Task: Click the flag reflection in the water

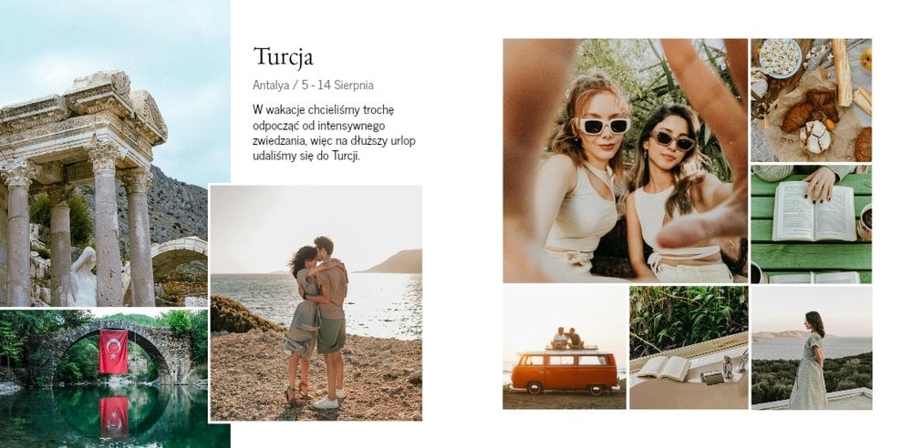Action: (114, 417)
